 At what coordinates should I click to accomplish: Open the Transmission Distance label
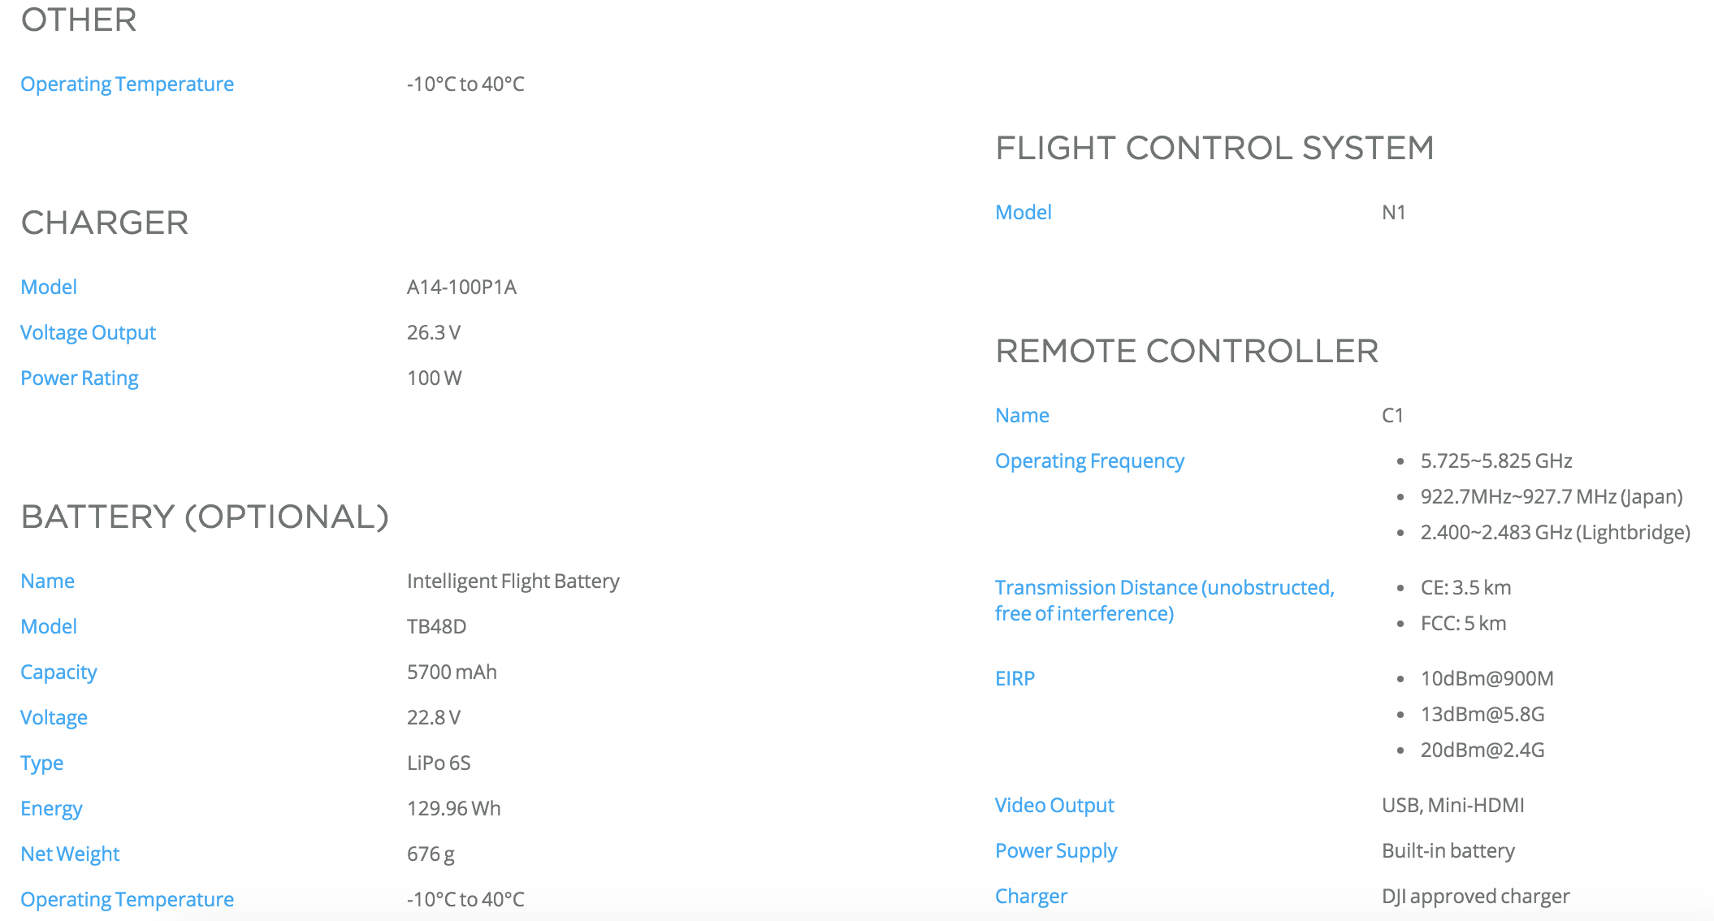[x=1165, y=600]
